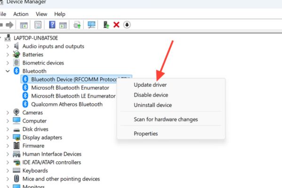
Task: Open Properties from the context menu
Action: coord(171,133)
